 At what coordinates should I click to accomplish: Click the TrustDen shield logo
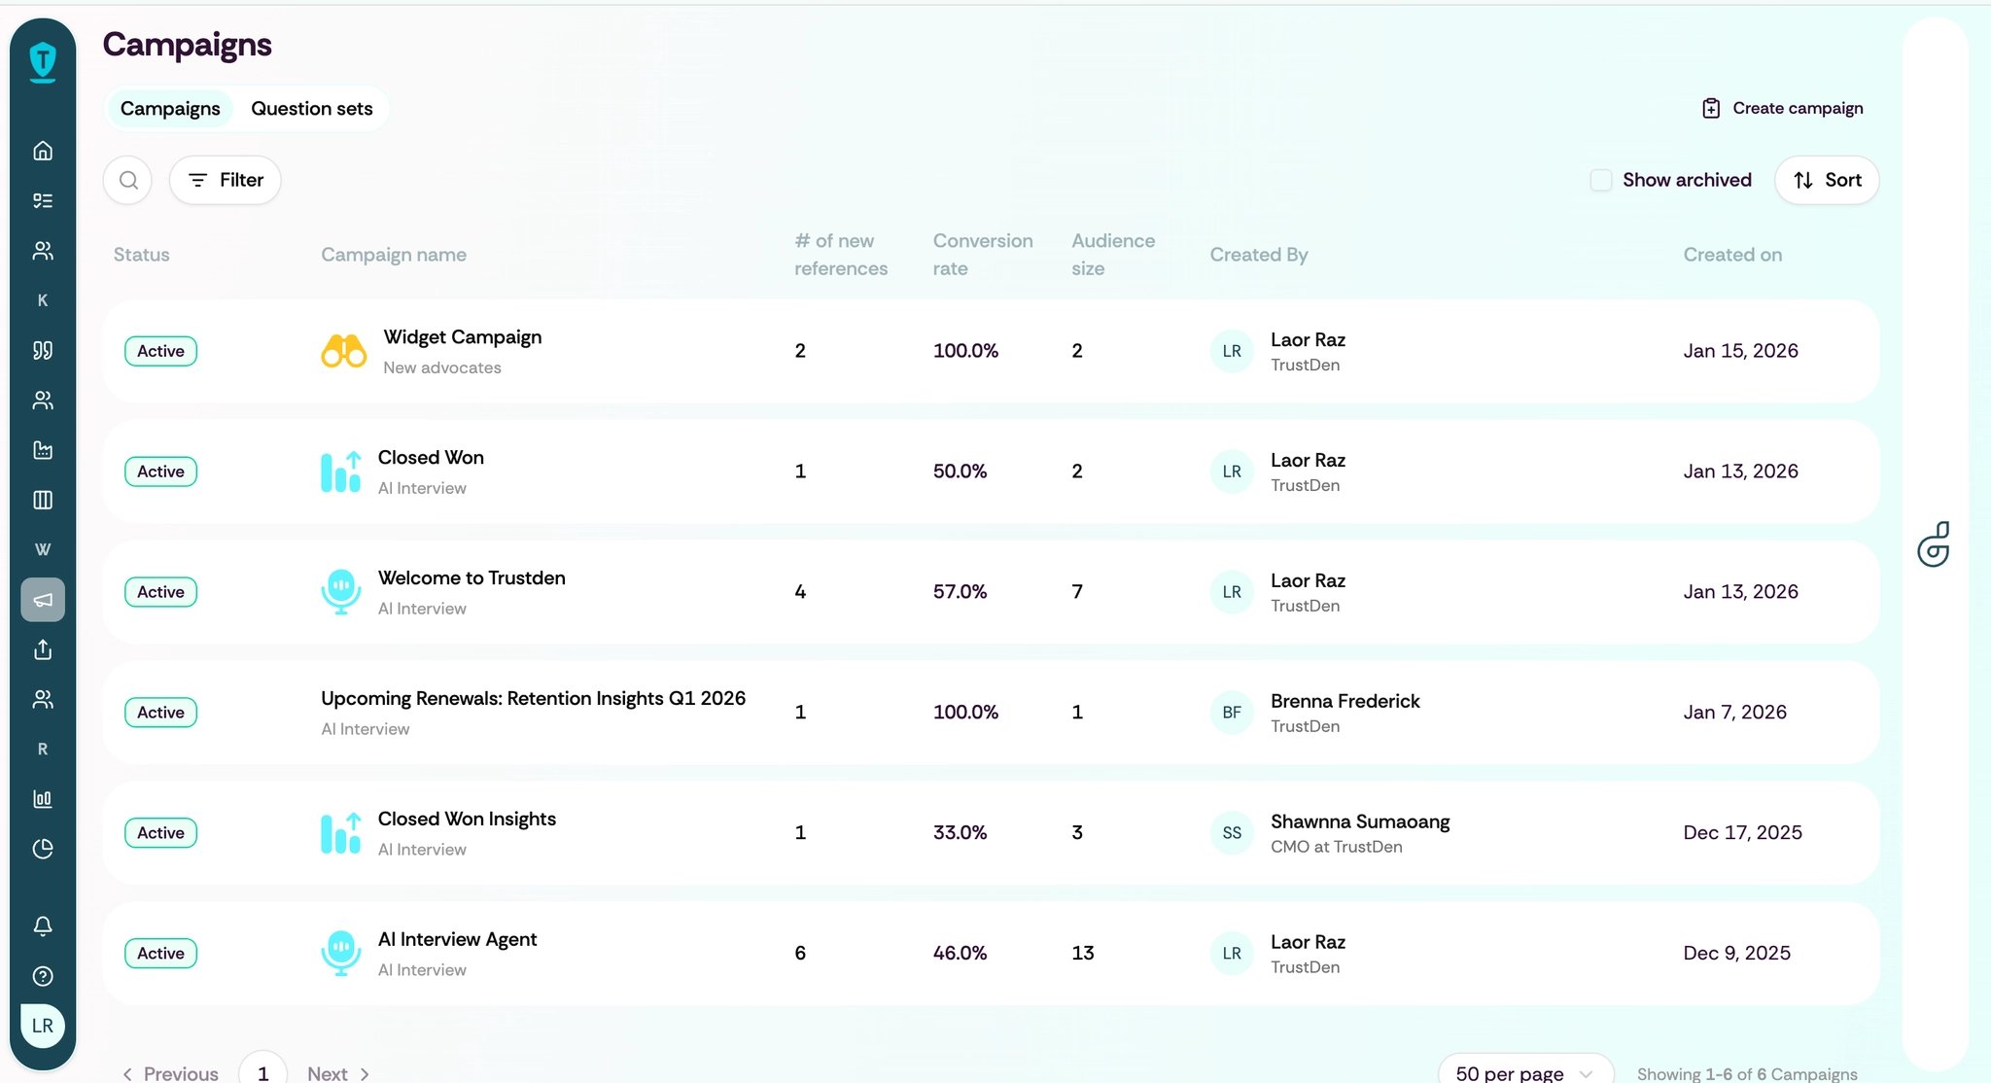[43, 61]
